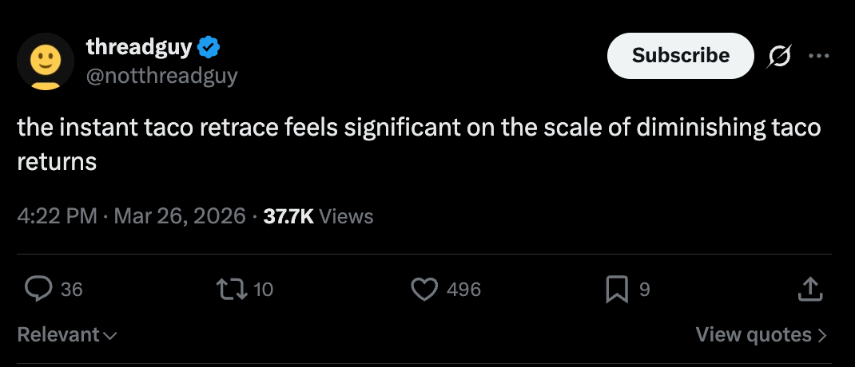The image size is (855, 367).
Task: Click the 36 replies count
Action: pos(72,290)
